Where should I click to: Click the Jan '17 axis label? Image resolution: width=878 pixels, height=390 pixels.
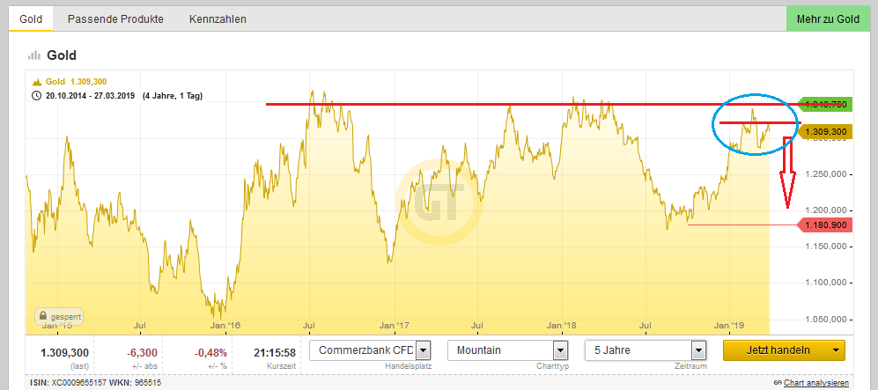click(395, 325)
